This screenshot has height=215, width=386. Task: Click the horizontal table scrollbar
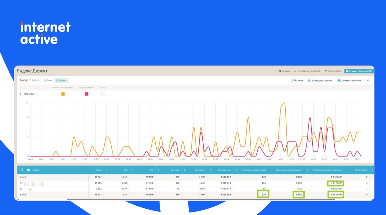(201, 199)
